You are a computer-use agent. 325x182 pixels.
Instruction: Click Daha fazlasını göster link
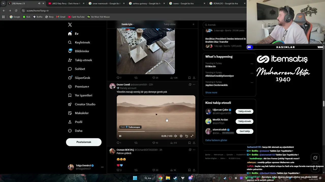(216, 140)
